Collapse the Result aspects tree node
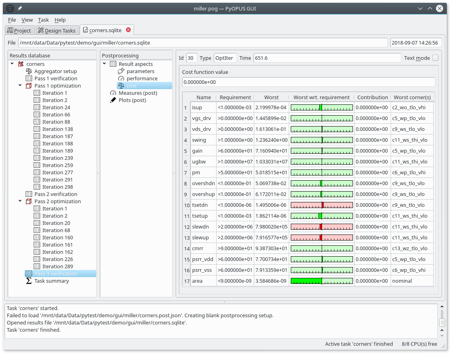Viewport: 452px width, 355px height. tap(104, 64)
